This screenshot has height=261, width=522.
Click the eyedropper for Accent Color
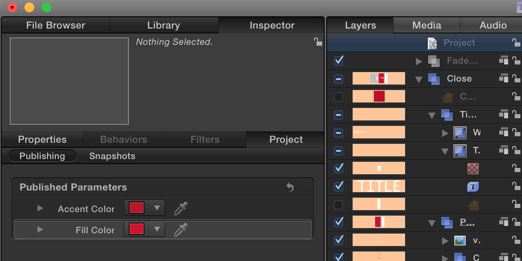pos(180,208)
